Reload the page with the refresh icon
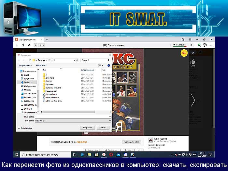The width and height of the screenshot is (228, 171). [29, 45]
